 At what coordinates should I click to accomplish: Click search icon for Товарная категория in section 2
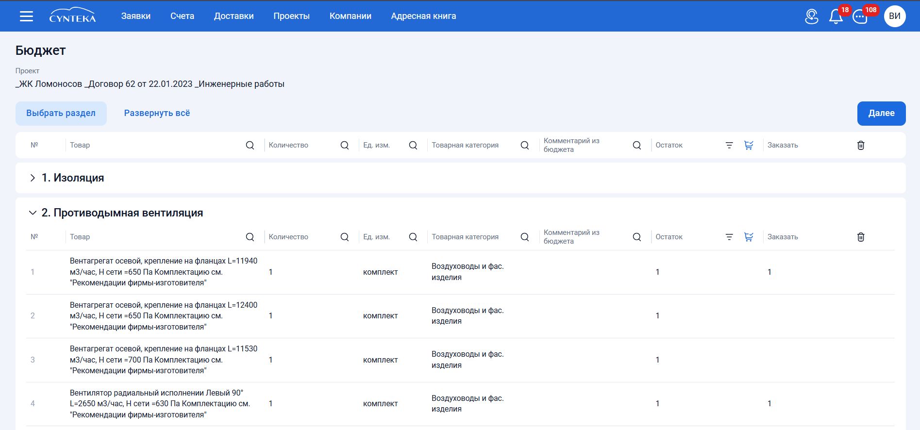click(x=525, y=237)
